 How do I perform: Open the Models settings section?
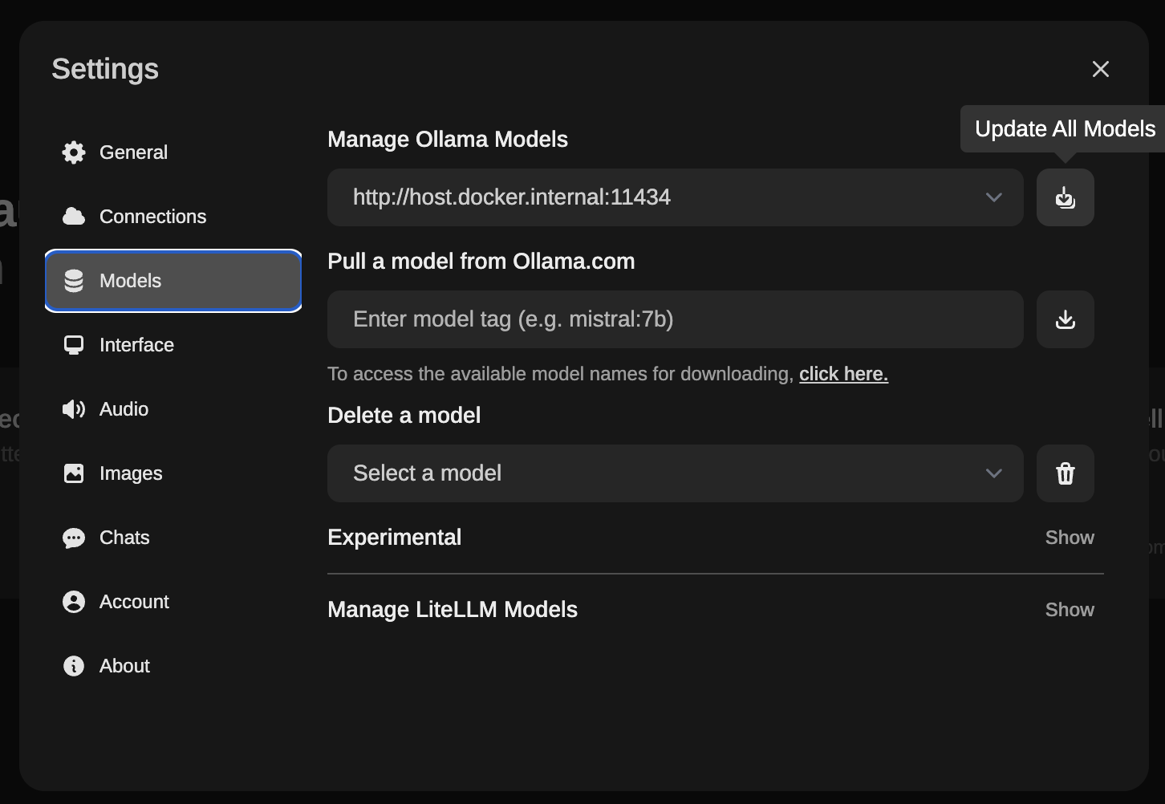130,280
